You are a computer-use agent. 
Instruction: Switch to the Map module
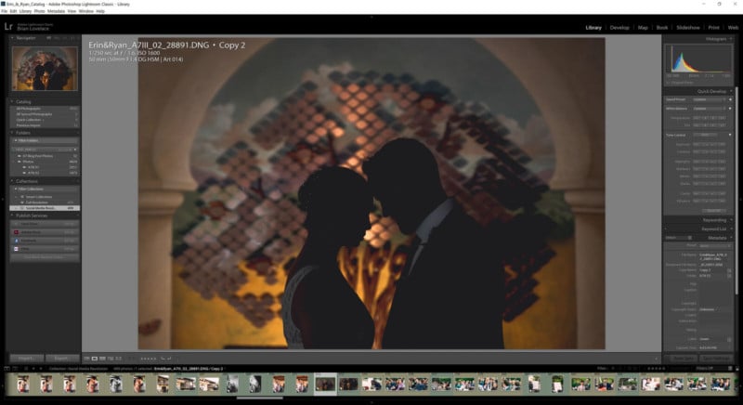(643, 28)
